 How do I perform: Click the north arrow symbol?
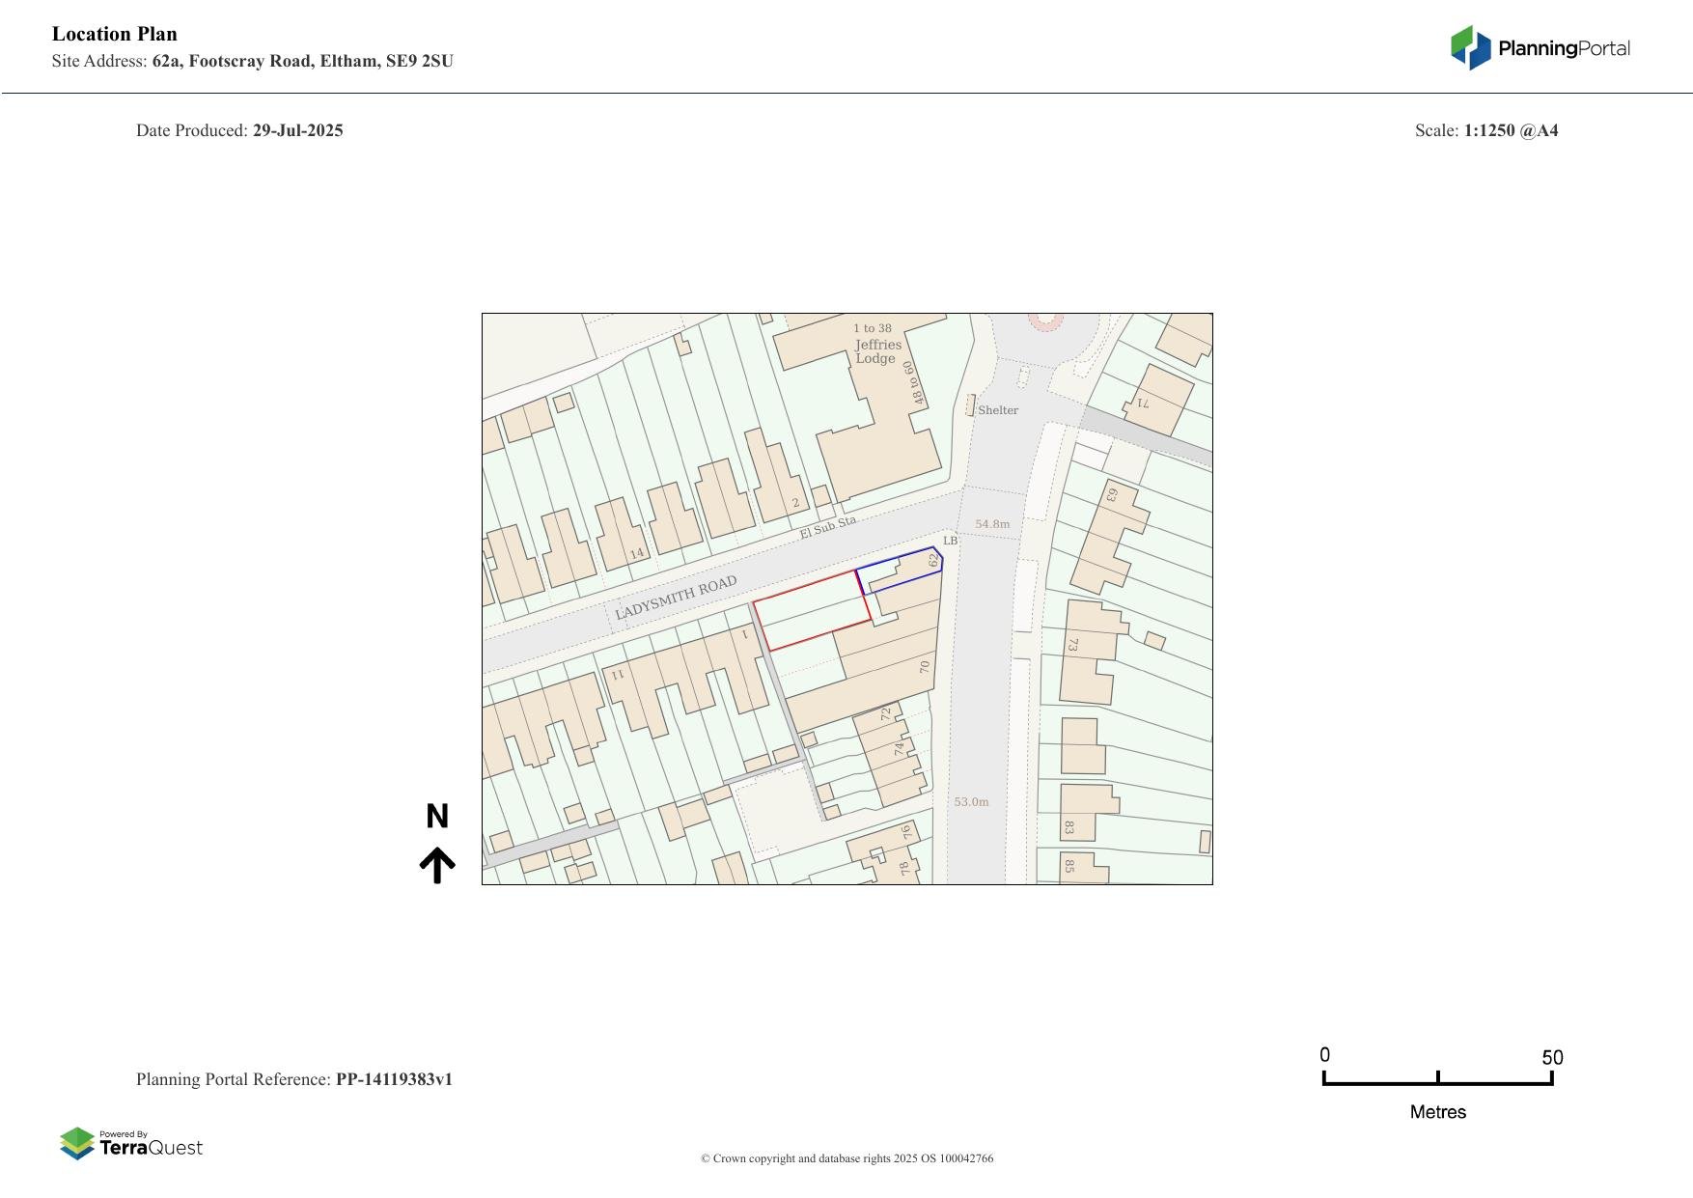(437, 865)
